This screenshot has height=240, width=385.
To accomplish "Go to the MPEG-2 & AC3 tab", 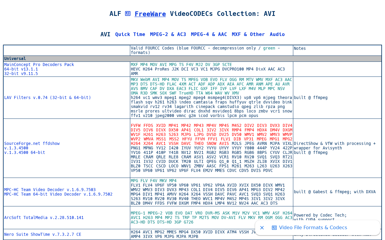I will [168, 34].
